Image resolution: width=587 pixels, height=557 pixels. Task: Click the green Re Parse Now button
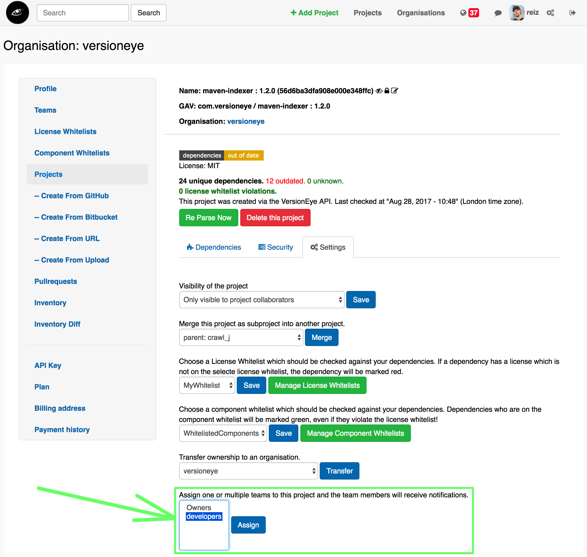coord(208,218)
